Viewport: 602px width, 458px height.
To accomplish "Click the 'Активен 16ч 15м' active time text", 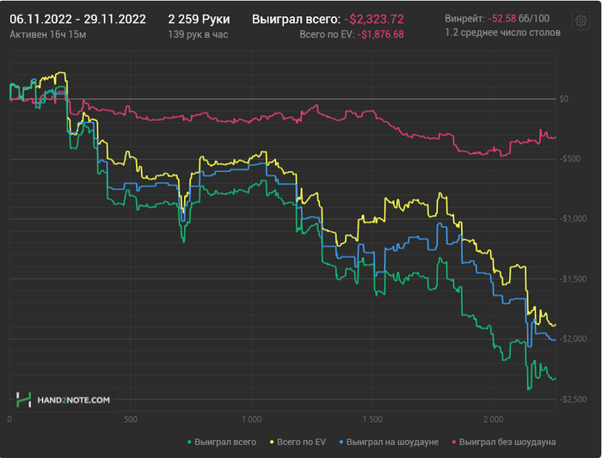I will point(47,34).
